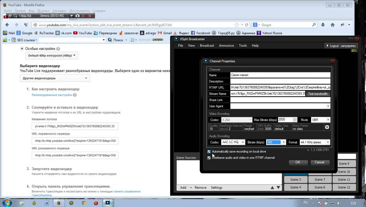Open the Рекомендованные настройки link
Viewport: 366px width, 207px height.
click(52, 95)
